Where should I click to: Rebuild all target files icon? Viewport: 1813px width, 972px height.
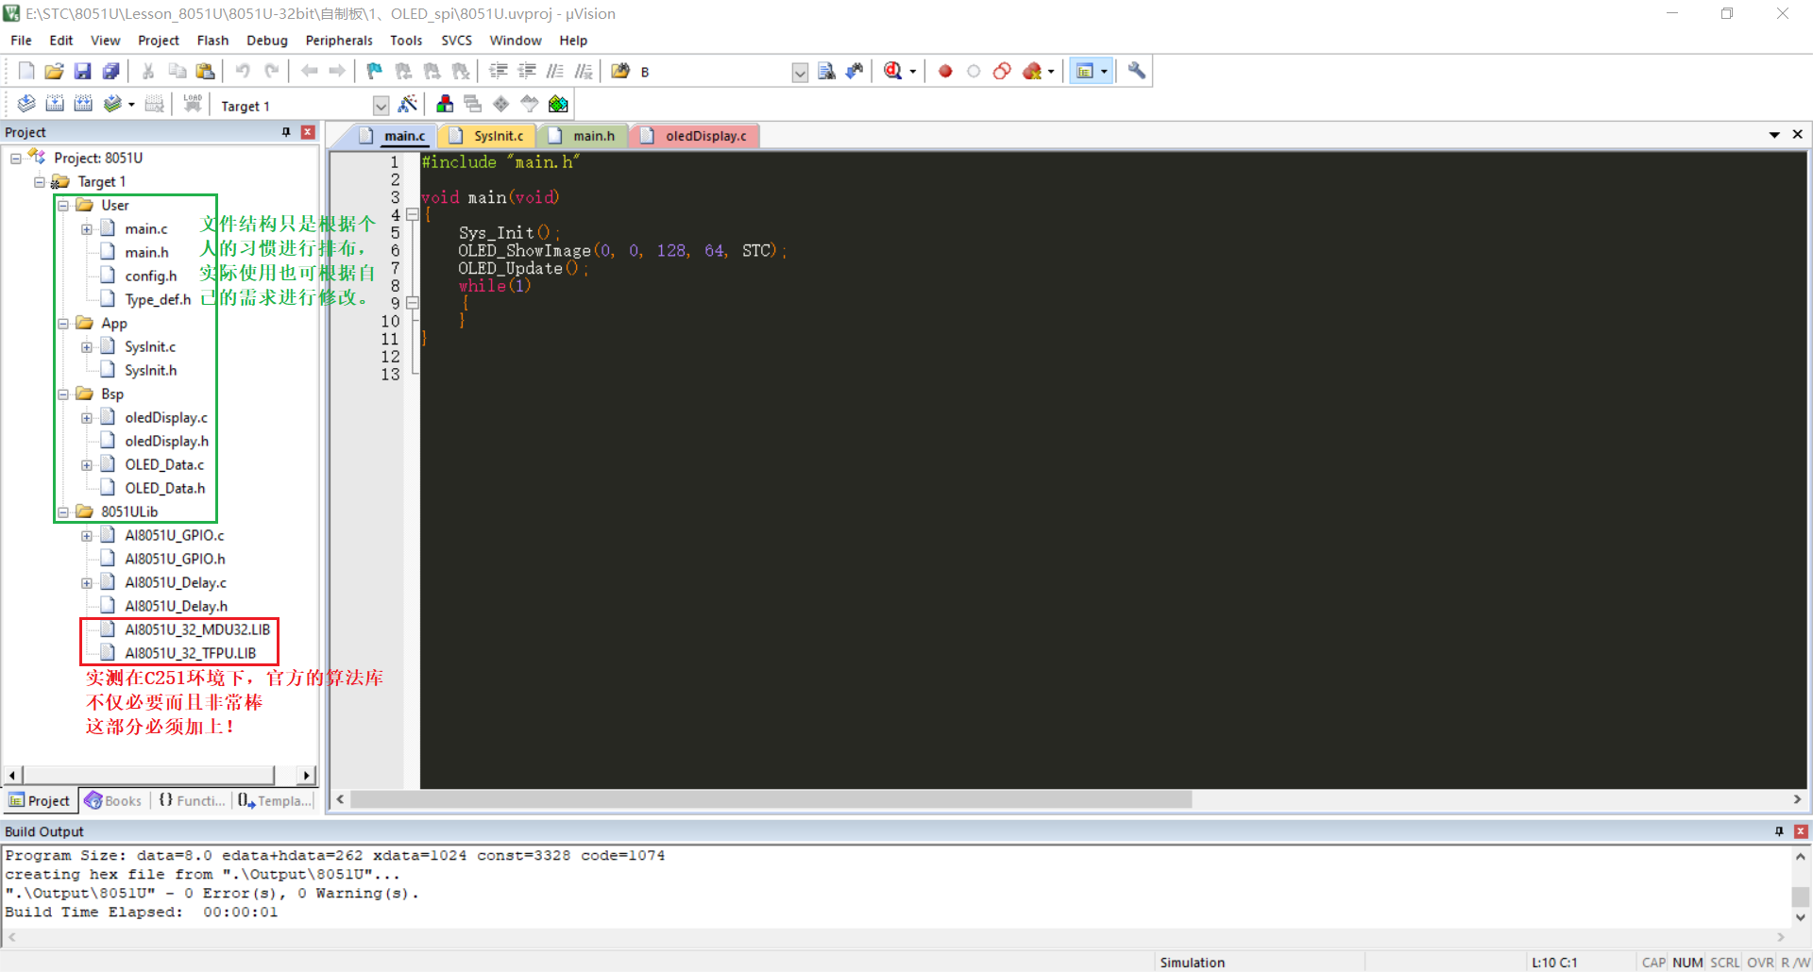[83, 104]
